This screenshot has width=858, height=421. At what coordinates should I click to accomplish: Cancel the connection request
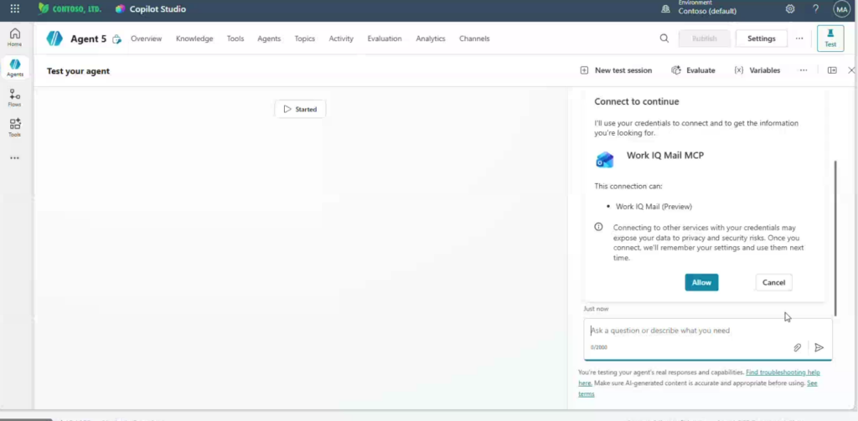773,282
